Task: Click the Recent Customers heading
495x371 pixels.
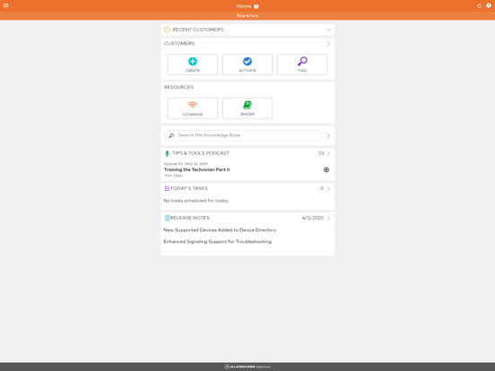Action: pos(197,30)
